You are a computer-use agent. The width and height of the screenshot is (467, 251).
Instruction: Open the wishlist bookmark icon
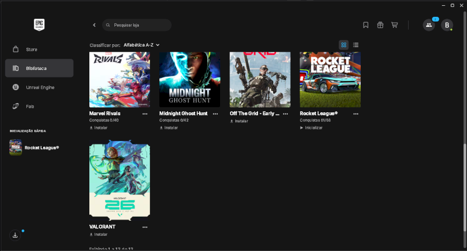[366, 25]
